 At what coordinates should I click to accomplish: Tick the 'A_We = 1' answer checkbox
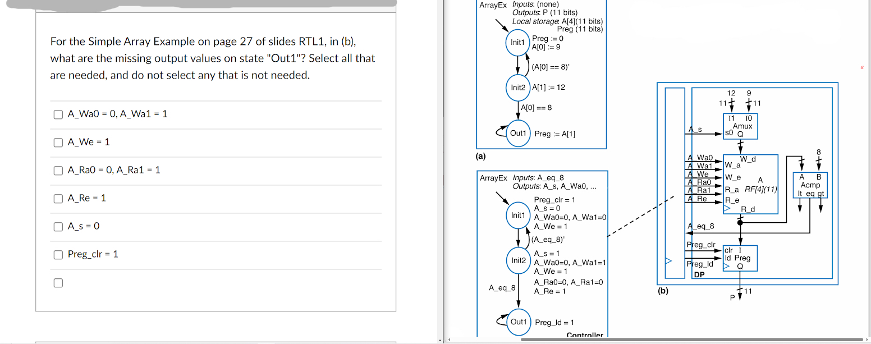(x=57, y=143)
